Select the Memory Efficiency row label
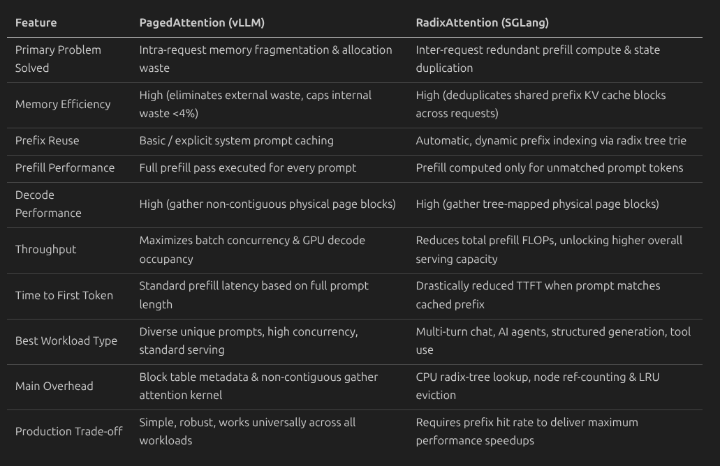Screen dimensions: 720x466 pyautogui.click(x=63, y=104)
